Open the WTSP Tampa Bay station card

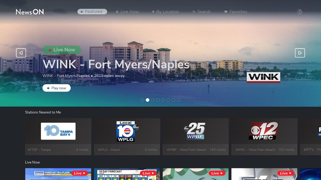tap(58, 136)
